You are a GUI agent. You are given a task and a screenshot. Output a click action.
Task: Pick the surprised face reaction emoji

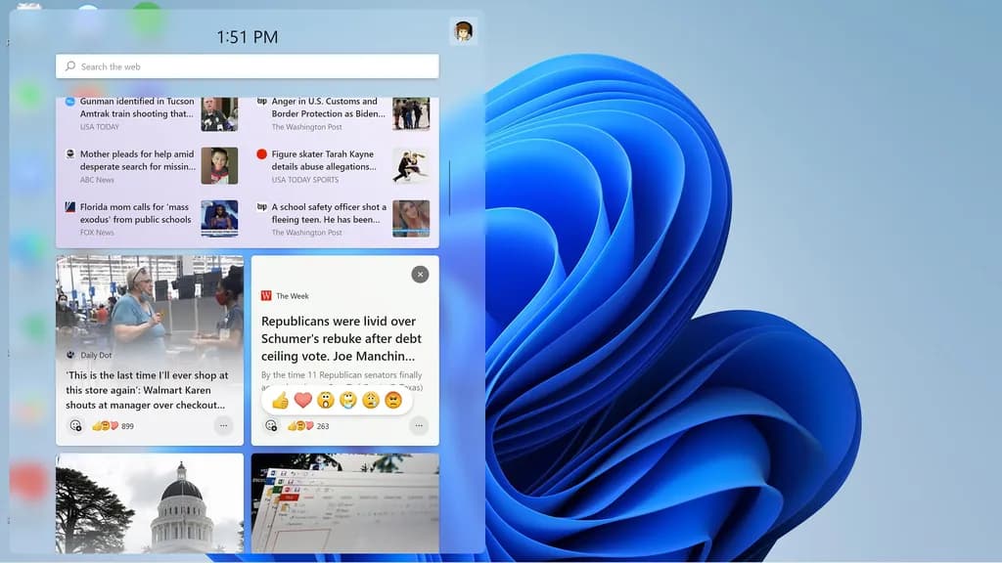[x=326, y=400]
